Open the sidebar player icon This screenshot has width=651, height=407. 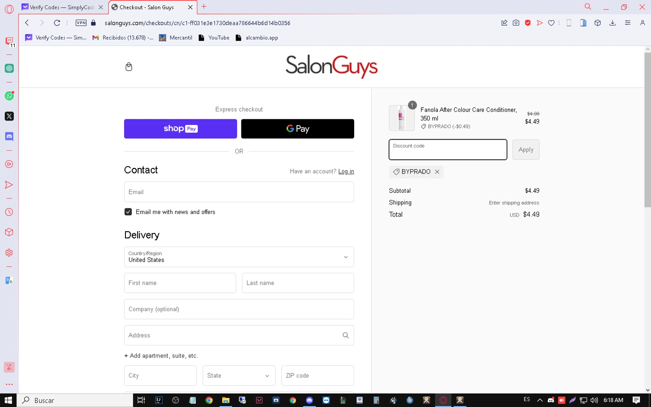click(9, 164)
